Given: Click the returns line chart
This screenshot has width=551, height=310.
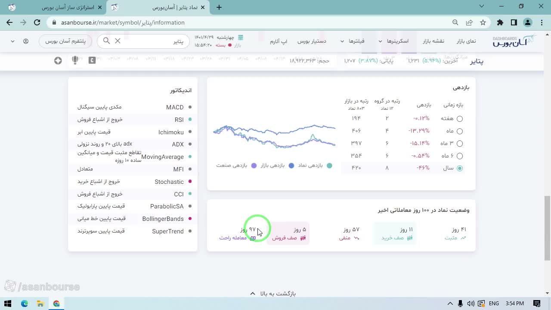Looking at the screenshot, I should (x=274, y=136).
